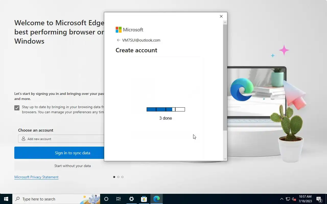Click the muted volume icon in tray
The image size is (327, 204).
coord(294,199)
